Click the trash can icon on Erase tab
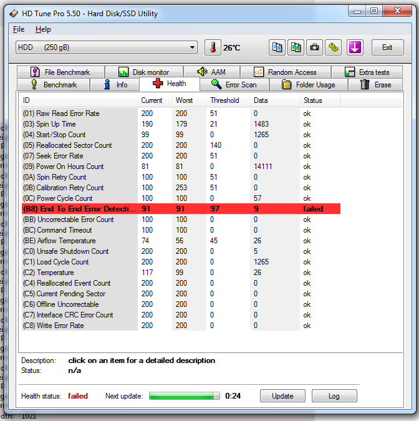The width and height of the screenshot is (419, 421). tap(365, 85)
